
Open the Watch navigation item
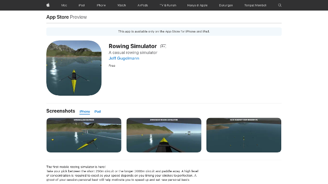[122, 5]
